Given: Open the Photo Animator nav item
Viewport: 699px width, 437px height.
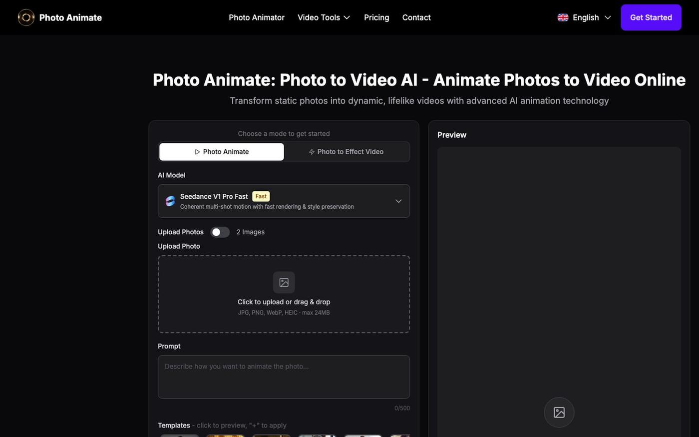Looking at the screenshot, I should [x=257, y=17].
